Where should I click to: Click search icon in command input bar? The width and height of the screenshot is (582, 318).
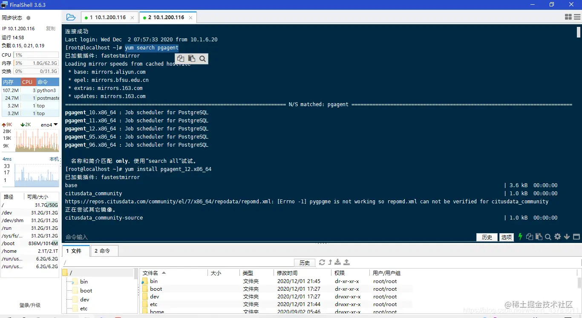(x=548, y=237)
